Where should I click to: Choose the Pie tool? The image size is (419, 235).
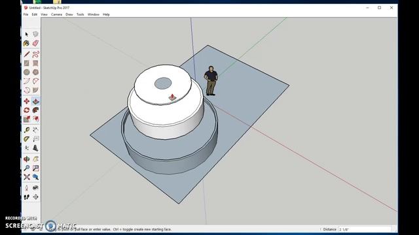click(35, 90)
